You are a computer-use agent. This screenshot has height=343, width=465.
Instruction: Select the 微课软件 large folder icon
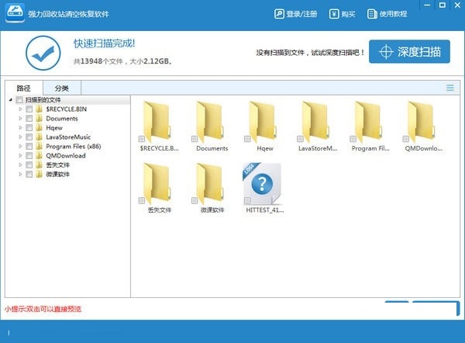209,183
